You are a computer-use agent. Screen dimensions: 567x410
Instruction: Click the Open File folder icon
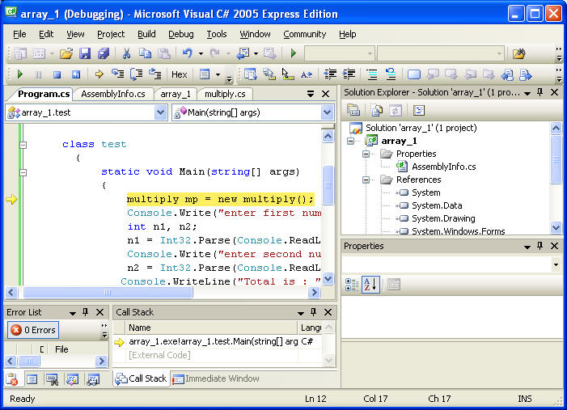(x=66, y=53)
